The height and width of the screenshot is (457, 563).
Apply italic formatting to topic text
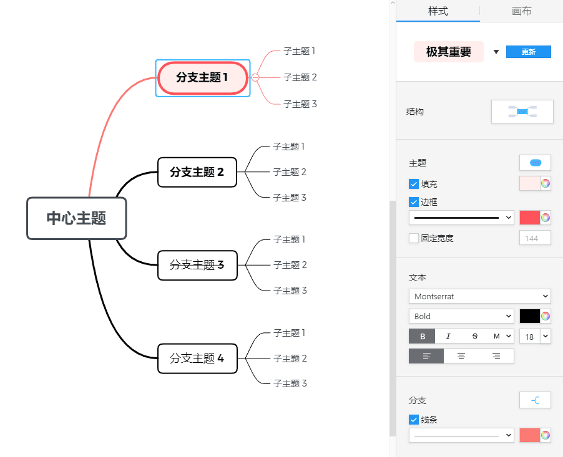[x=448, y=336]
